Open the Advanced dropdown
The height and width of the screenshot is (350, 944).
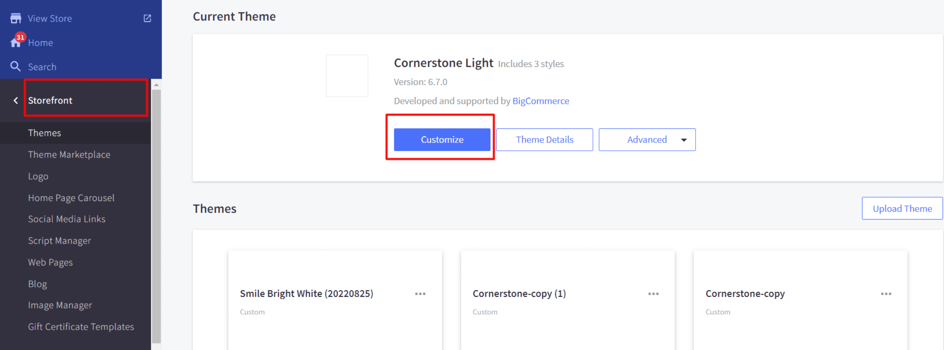647,139
